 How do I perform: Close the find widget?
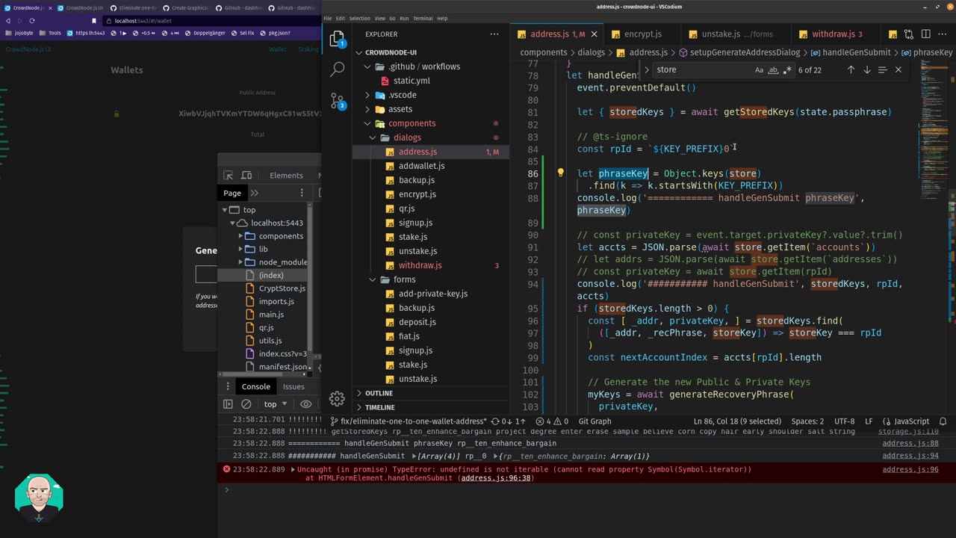(x=898, y=69)
